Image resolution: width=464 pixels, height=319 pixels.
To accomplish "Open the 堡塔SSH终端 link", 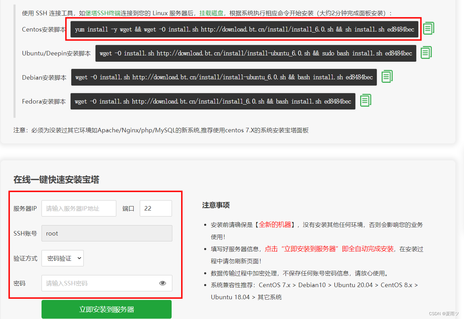I will tap(103, 13).
